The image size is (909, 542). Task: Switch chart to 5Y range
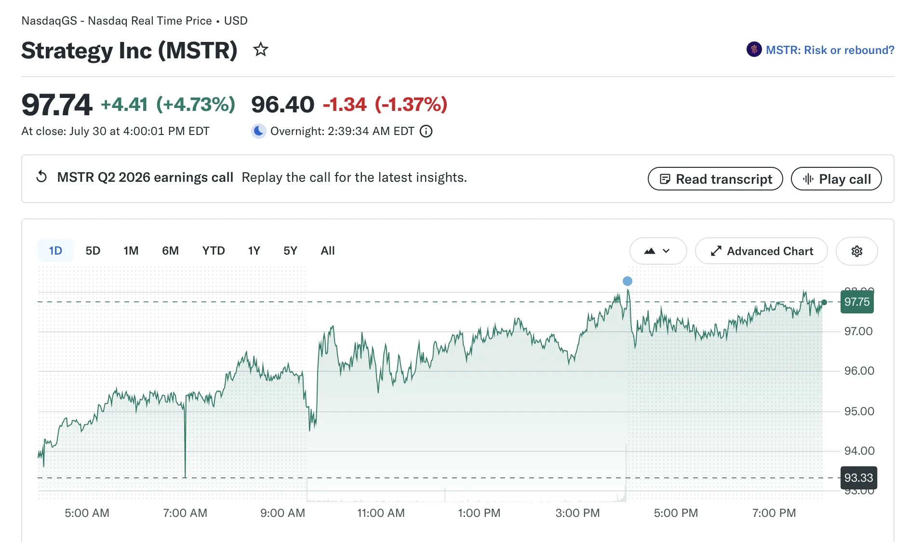290,251
